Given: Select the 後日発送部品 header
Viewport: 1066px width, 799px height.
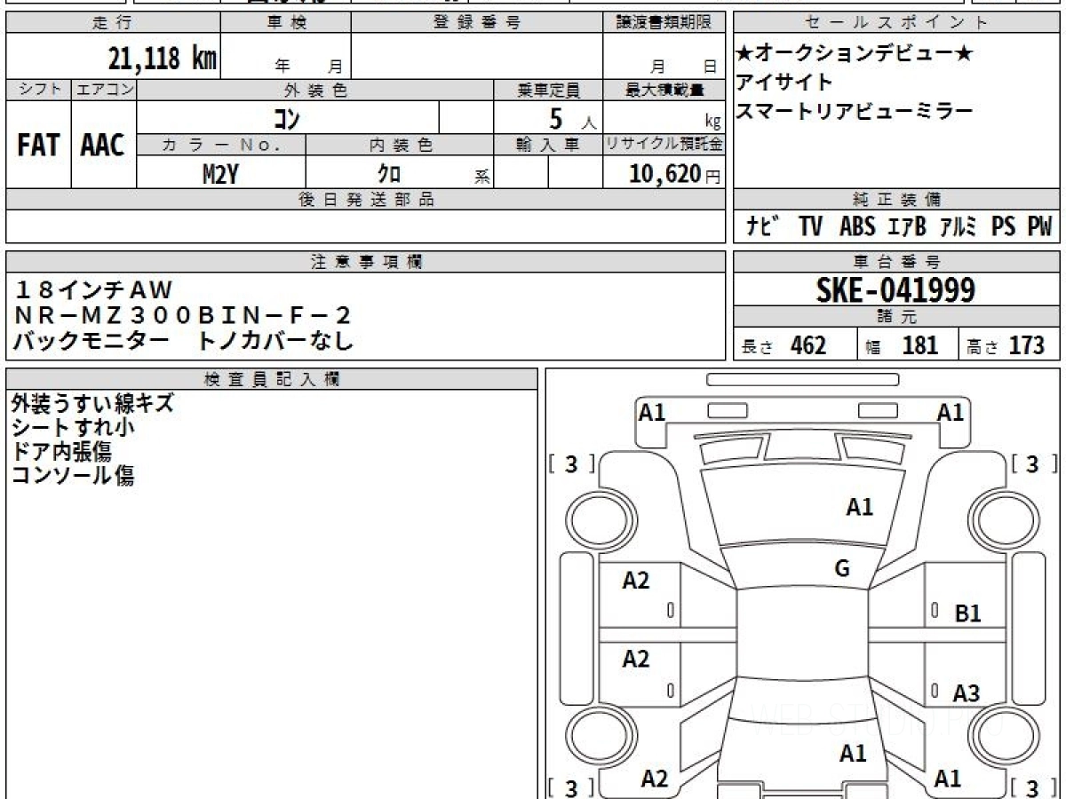Looking at the screenshot, I should point(365,200).
